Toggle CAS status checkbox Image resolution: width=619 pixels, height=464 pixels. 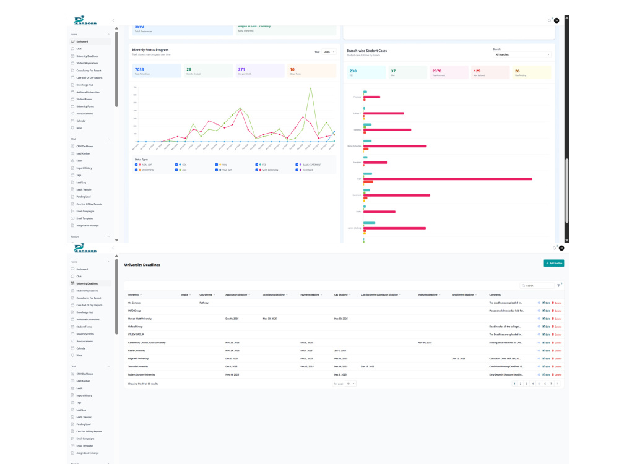(x=176, y=170)
